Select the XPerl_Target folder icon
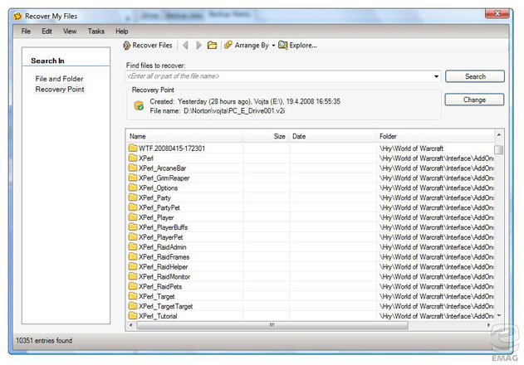524x365 pixels. tap(133, 296)
